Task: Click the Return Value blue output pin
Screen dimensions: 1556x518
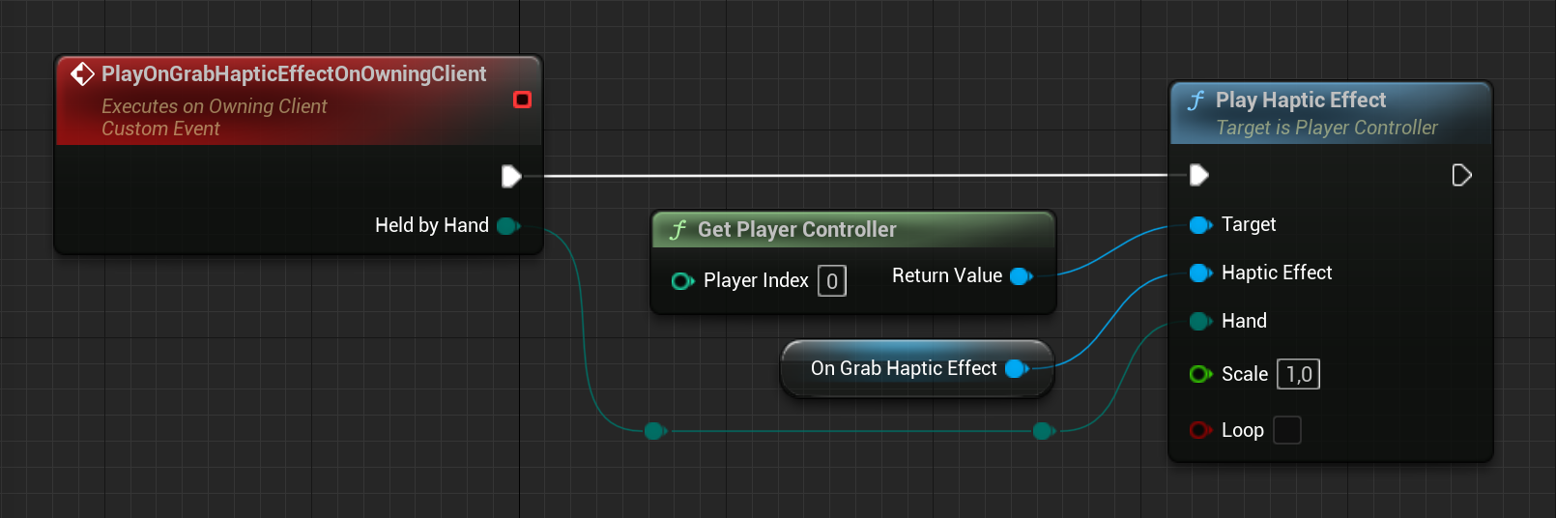Action: point(1021,276)
